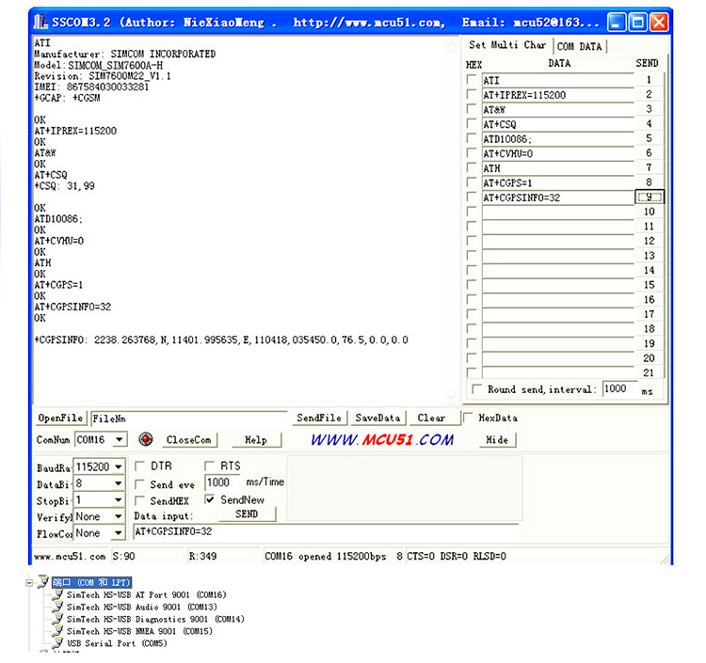Open the Verify parity dropdown

pyautogui.click(x=118, y=516)
